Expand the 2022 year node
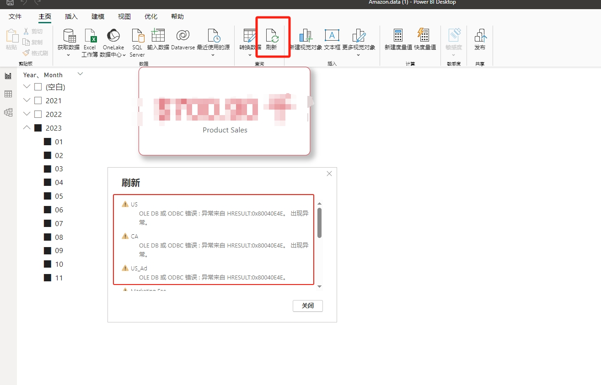Screen dimensions: 601x385 (27, 114)
